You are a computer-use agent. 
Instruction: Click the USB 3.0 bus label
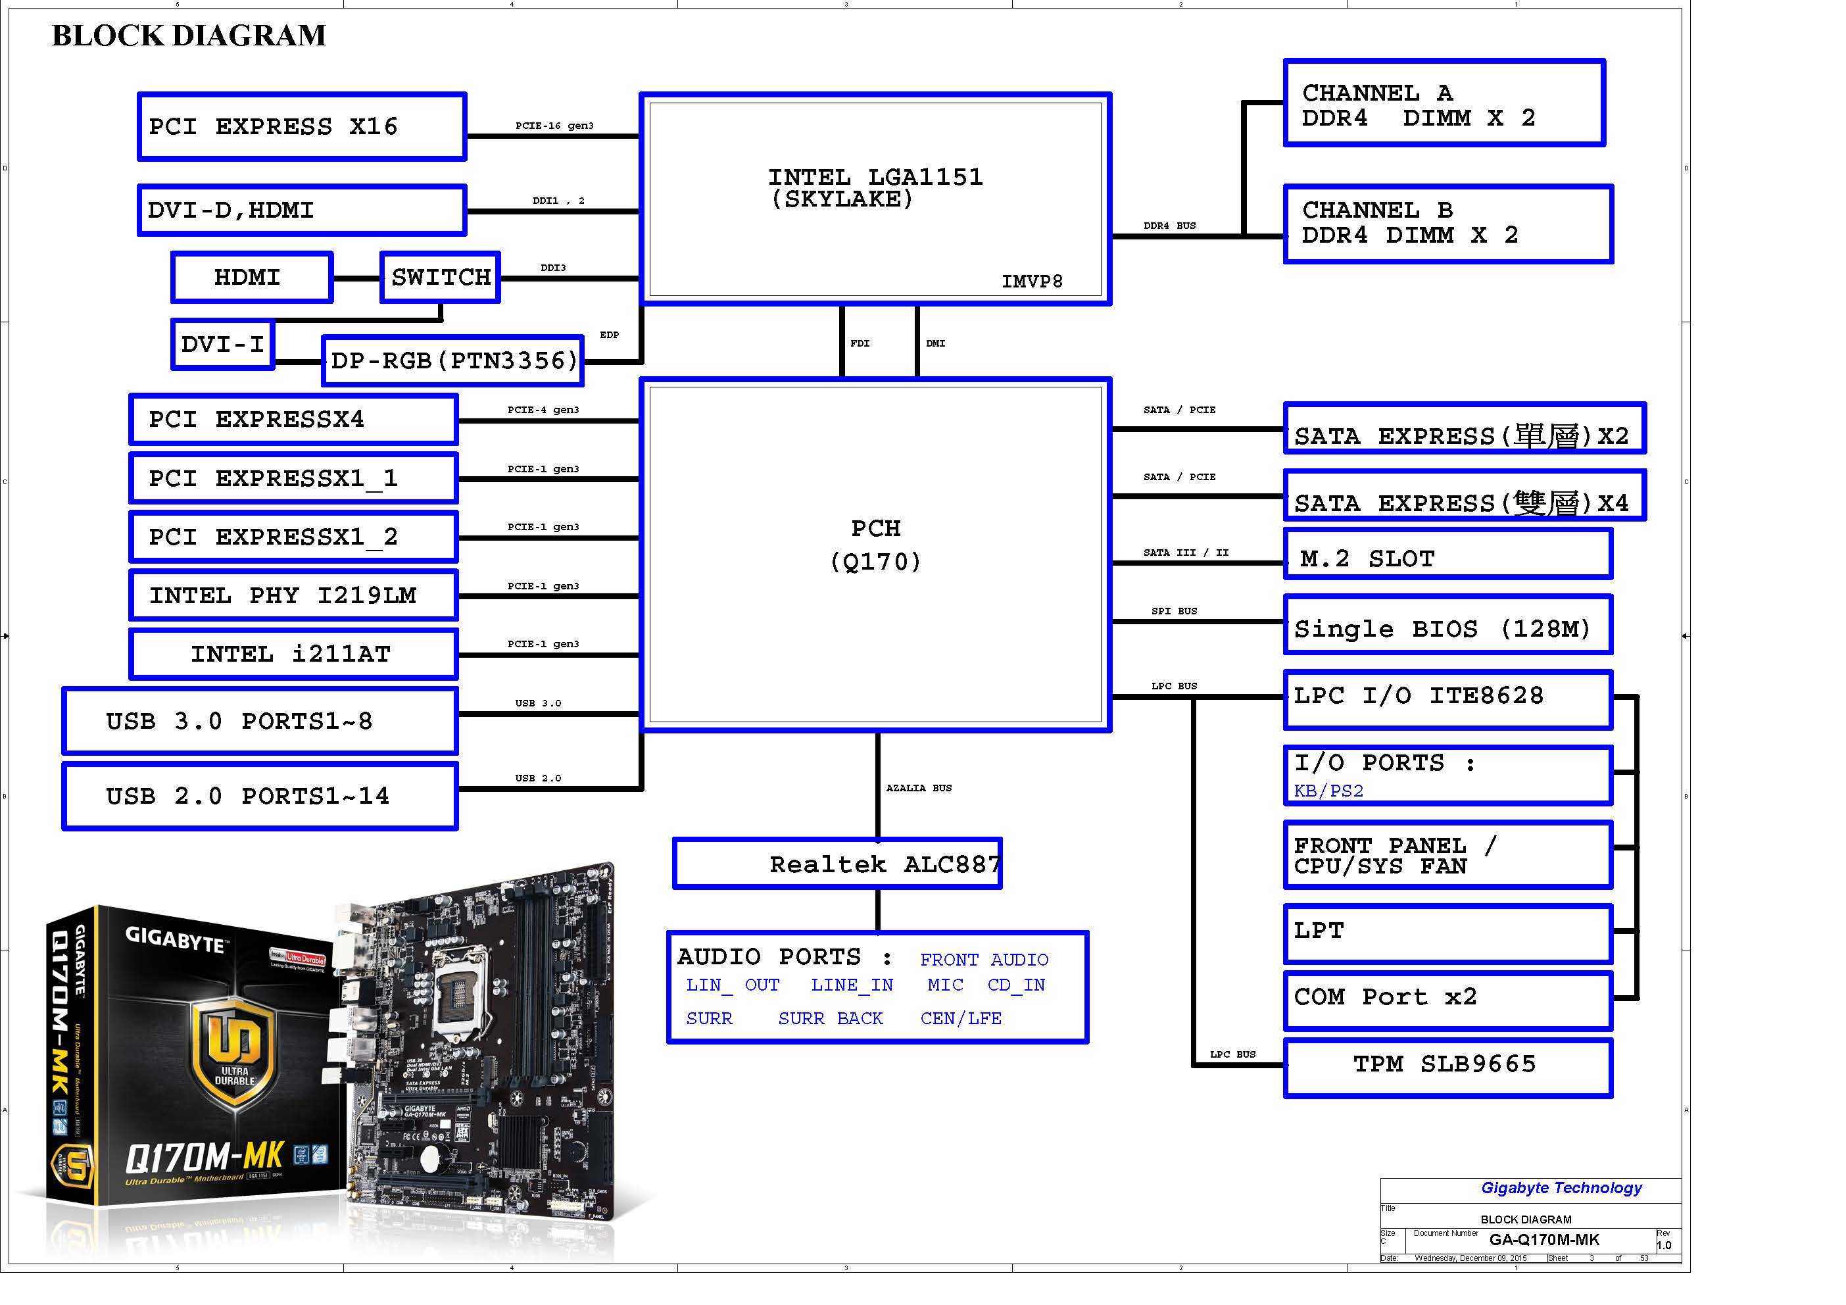pyautogui.click(x=538, y=702)
